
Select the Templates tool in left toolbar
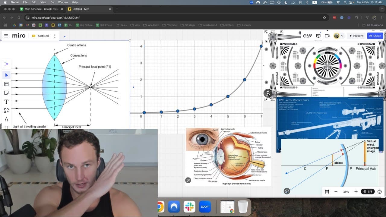pyautogui.click(x=6, y=84)
